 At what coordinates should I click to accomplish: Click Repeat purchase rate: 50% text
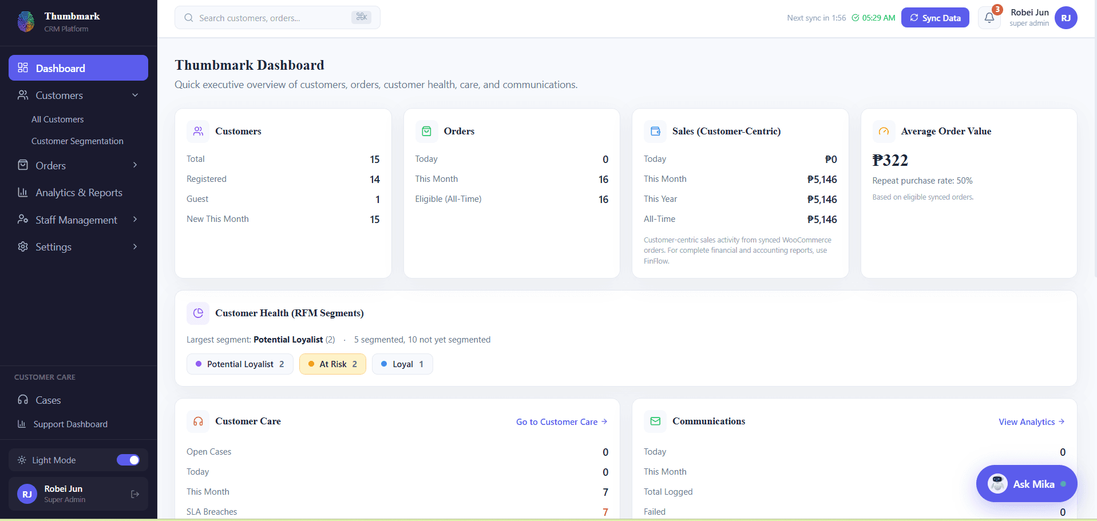[922, 181]
